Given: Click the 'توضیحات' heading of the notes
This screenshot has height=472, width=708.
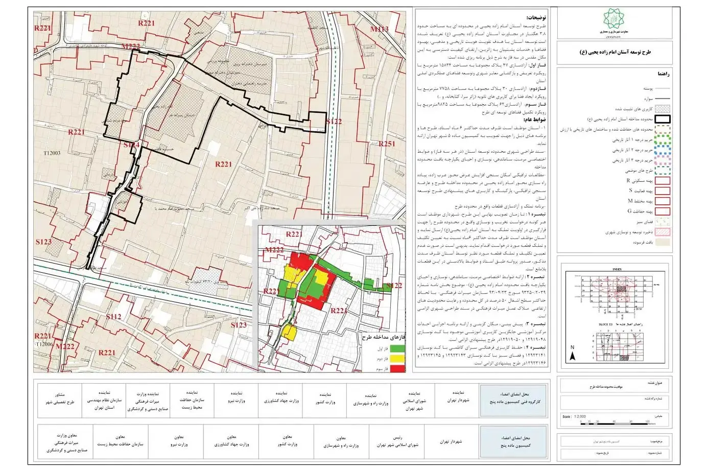Looking at the screenshot, I should coord(535,17).
